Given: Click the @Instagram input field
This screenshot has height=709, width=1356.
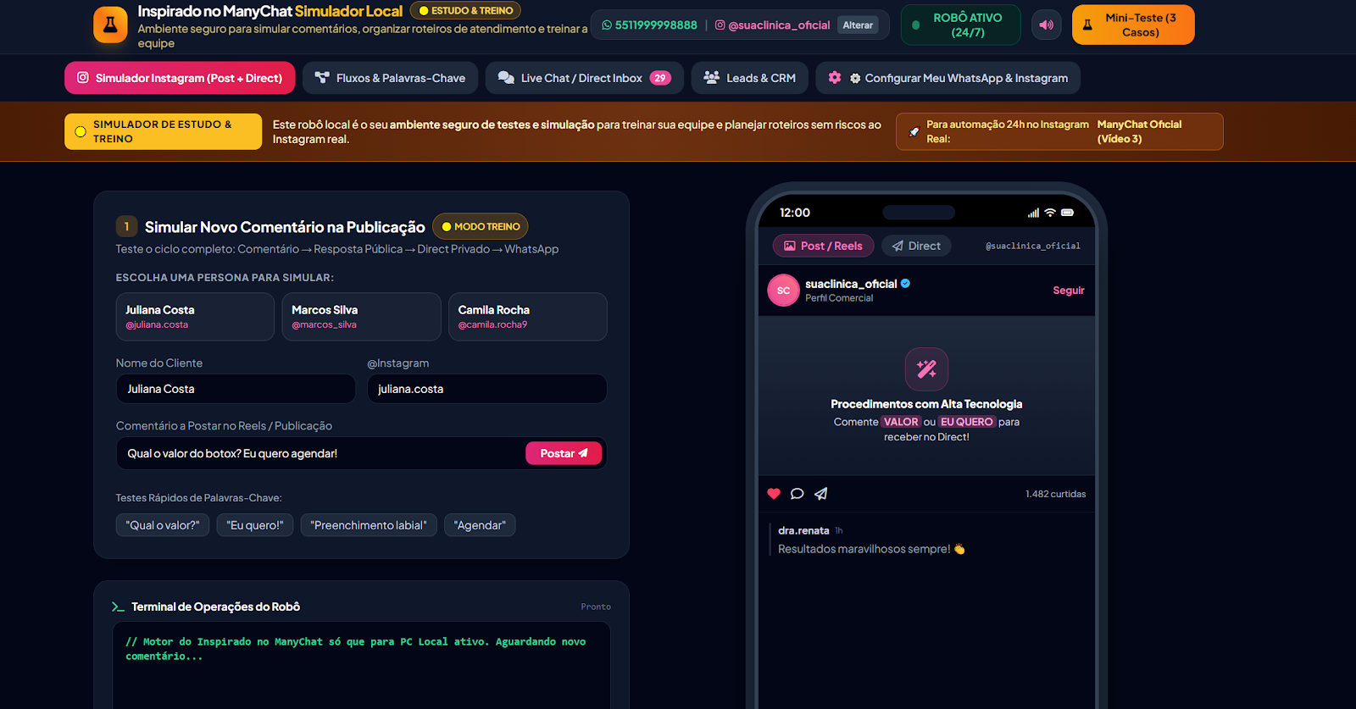Looking at the screenshot, I should pyautogui.click(x=486, y=389).
